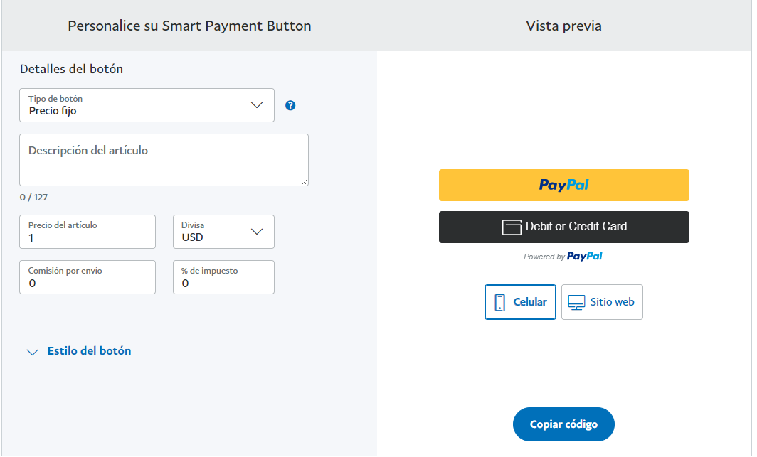The width and height of the screenshot is (757, 457).
Task: Click the Debit or Credit Card button
Action: click(x=564, y=227)
